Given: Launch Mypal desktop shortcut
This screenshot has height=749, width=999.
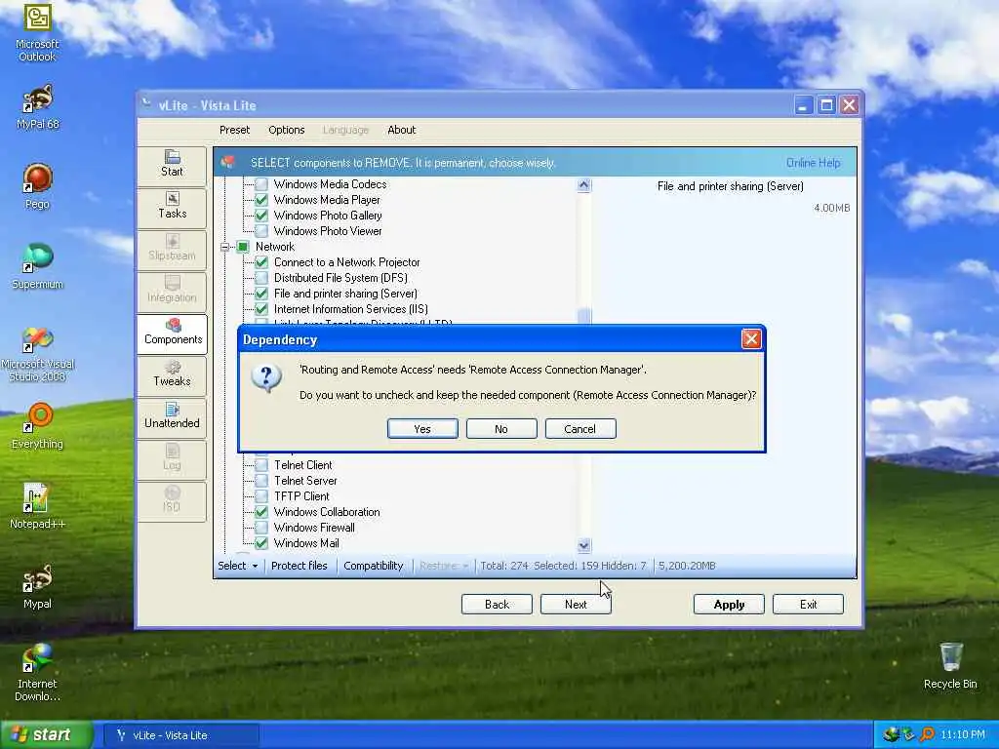Looking at the screenshot, I should click(x=37, y=586).
